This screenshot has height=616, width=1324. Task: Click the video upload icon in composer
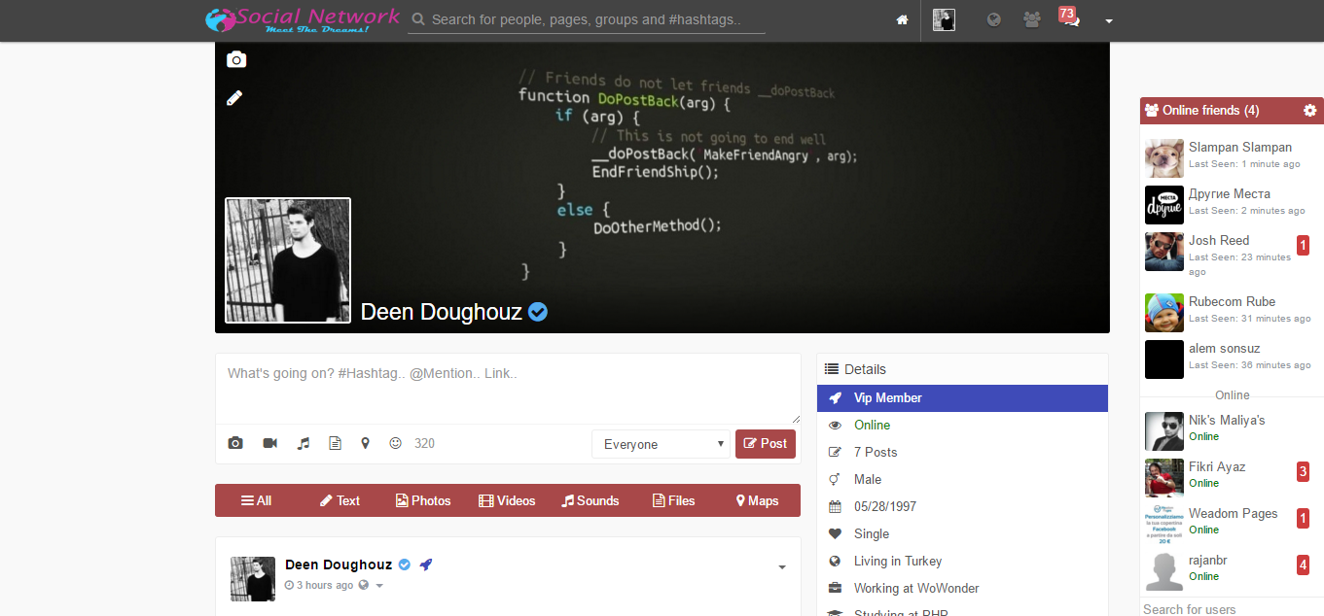(x=269, y=443)
